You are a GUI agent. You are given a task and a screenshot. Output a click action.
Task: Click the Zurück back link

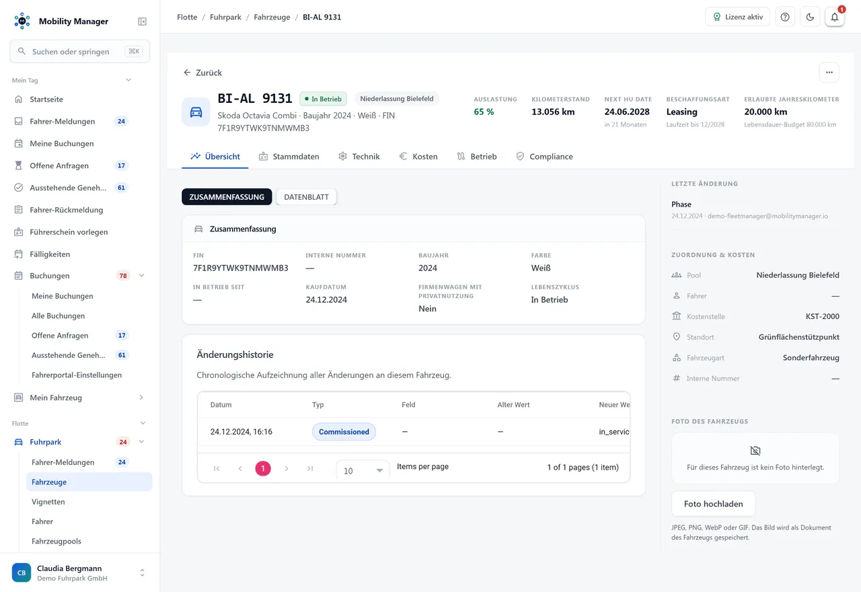pyautogui.click(x=202, y=73)
